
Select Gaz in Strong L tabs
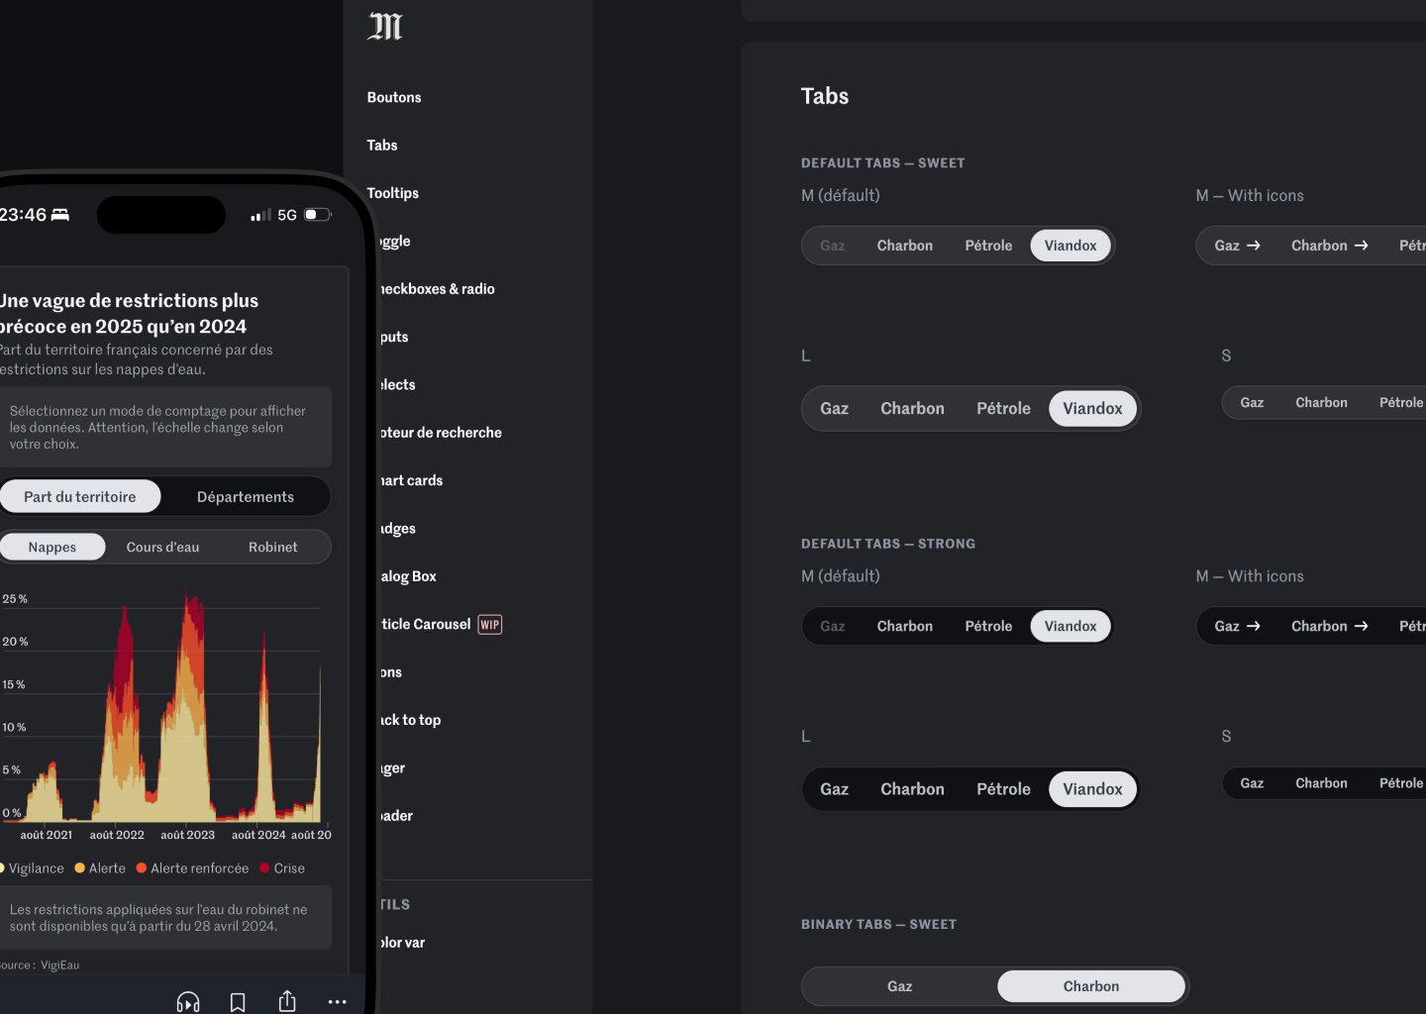pos(835,789)
